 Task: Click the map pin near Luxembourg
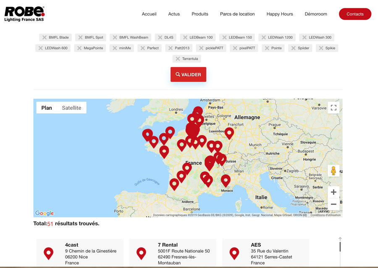(229, 133)
